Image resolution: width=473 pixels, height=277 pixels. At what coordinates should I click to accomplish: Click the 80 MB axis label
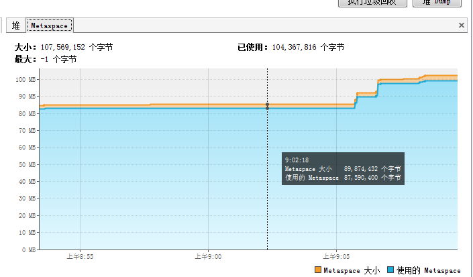point(27,113)
